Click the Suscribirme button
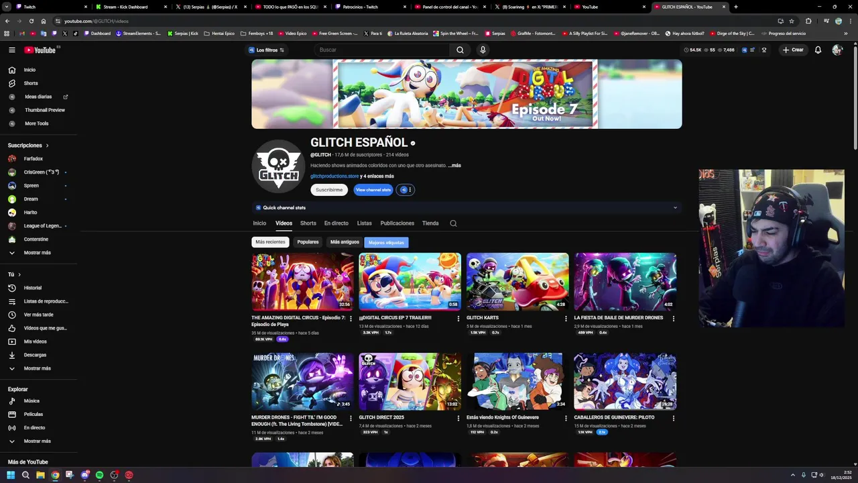858x483 pixels. (329, 190)
